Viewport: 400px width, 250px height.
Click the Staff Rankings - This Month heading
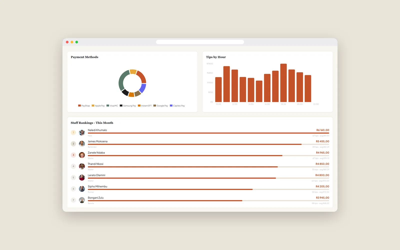(92, 123)
